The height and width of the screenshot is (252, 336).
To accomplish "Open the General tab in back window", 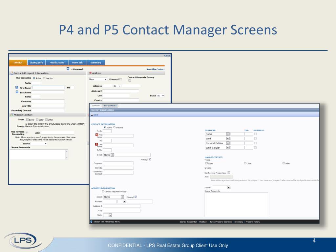I will 18,63.
